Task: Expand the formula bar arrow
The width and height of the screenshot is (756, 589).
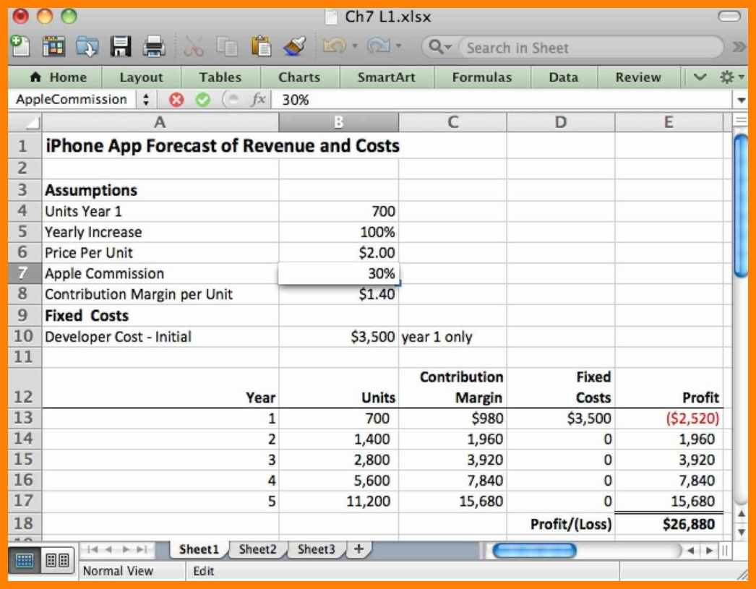Action: [x=741, y=100]
